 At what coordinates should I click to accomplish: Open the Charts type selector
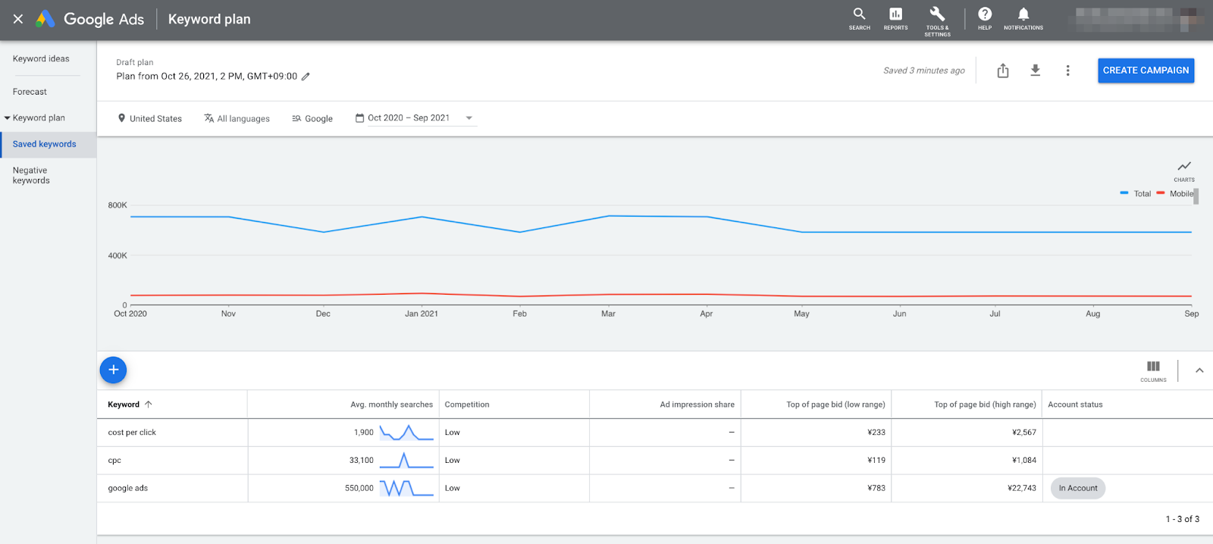tap(1183, 170)
